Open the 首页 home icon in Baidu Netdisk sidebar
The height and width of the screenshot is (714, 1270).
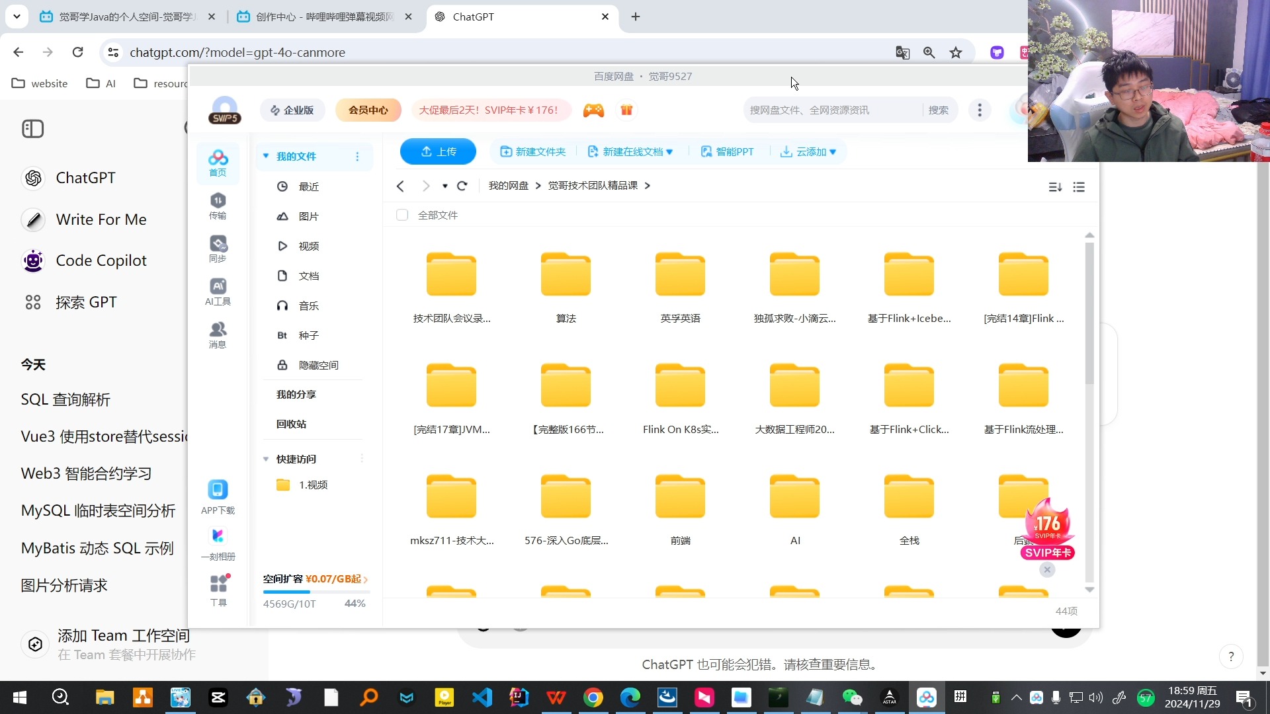pyautogui.click(x=218, y=163)
